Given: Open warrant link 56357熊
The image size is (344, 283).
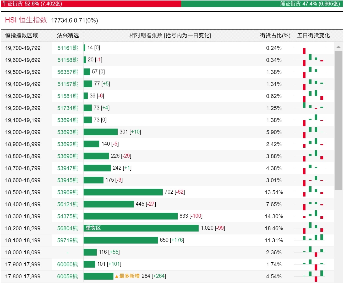Looking at the screenshot, I should [x=68, y=72].
